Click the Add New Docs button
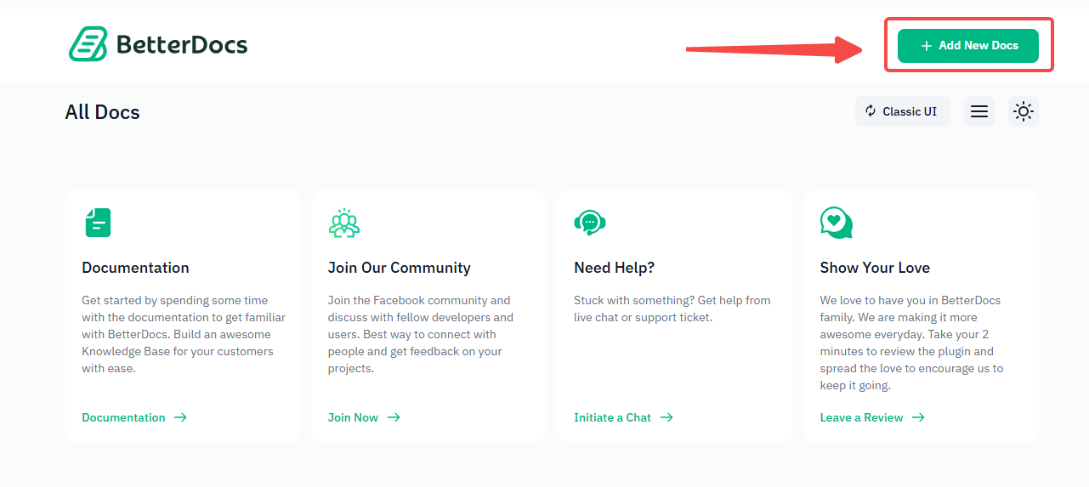 (x=967, y=46)
